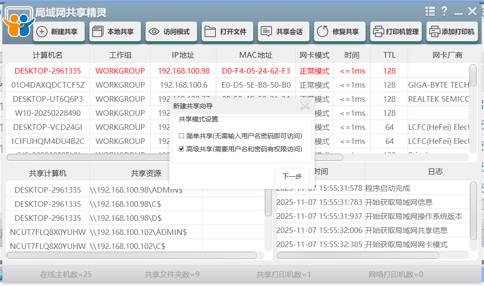The width and height of the screenshot is (484, 286).
Task: Click the 本地共享 local share icon
Action: (x=115, y=31)
